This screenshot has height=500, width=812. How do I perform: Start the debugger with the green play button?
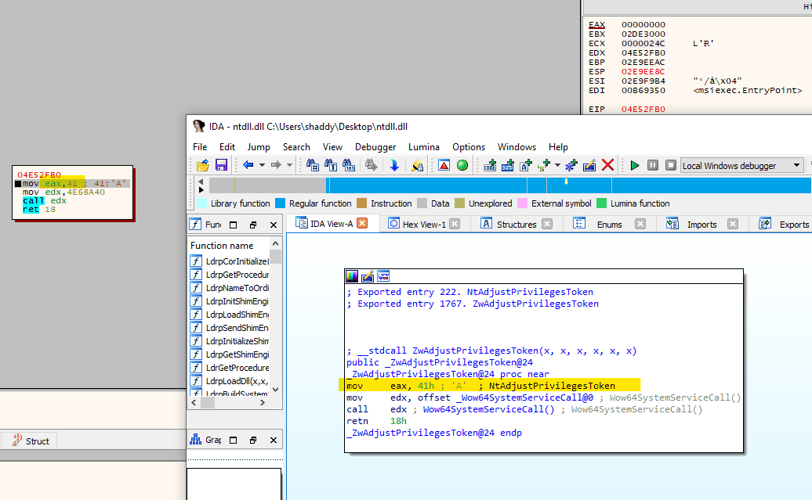pyautogui.click(x=634, y=165)
